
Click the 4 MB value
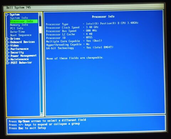(89, 34)
